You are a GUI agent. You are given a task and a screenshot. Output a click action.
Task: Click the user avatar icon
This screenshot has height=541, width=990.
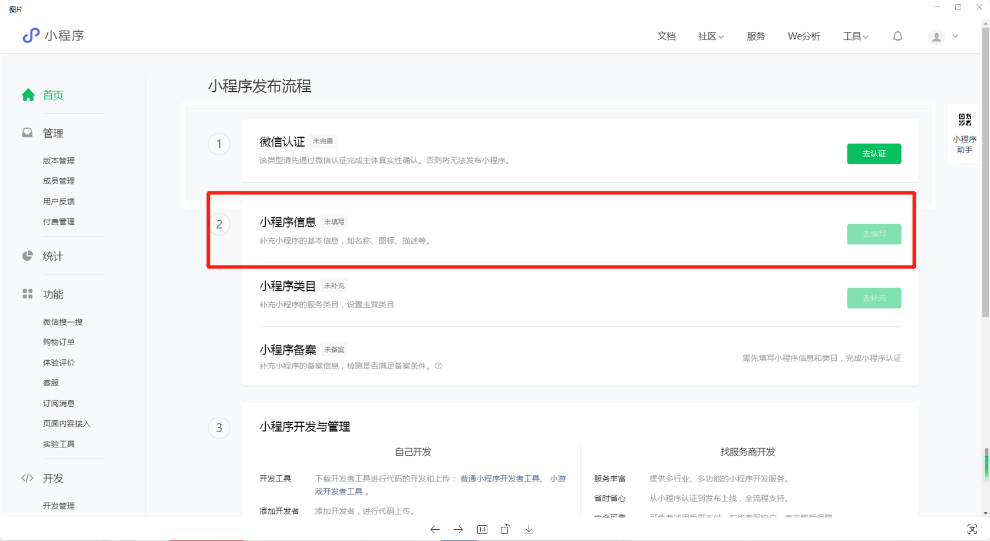[936, 37]
